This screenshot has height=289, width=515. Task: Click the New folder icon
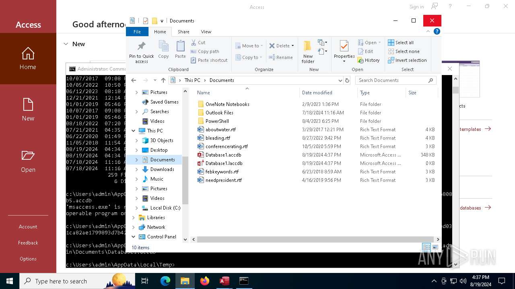(x=308, y=46)
